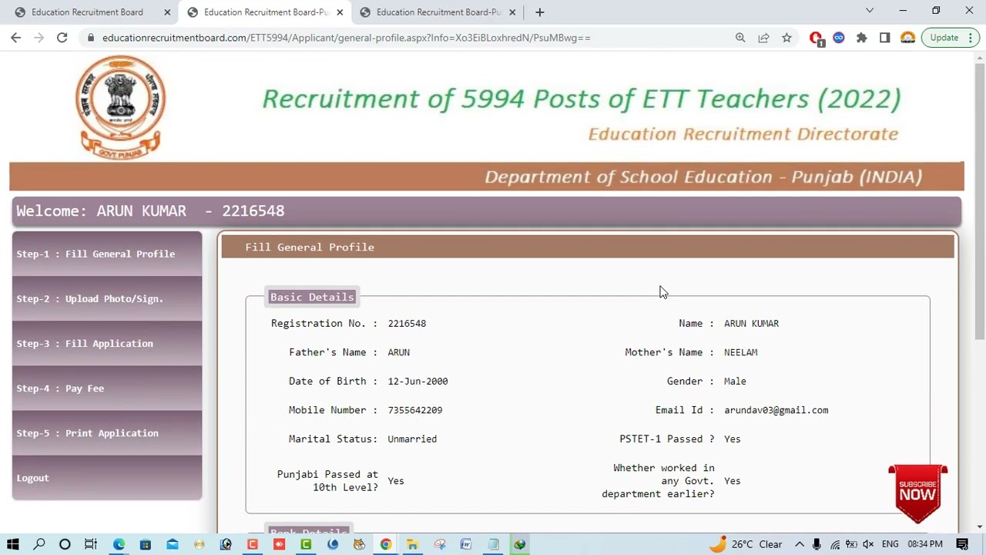This screenshot has height=555, width=986.
Task: Share this page via the share icon
Action: pos(763,38)
